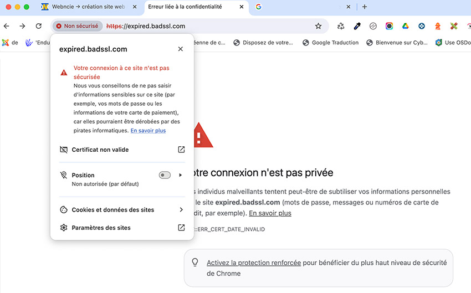
Task: Close the Google tab
Action: [x=348, y=7]
